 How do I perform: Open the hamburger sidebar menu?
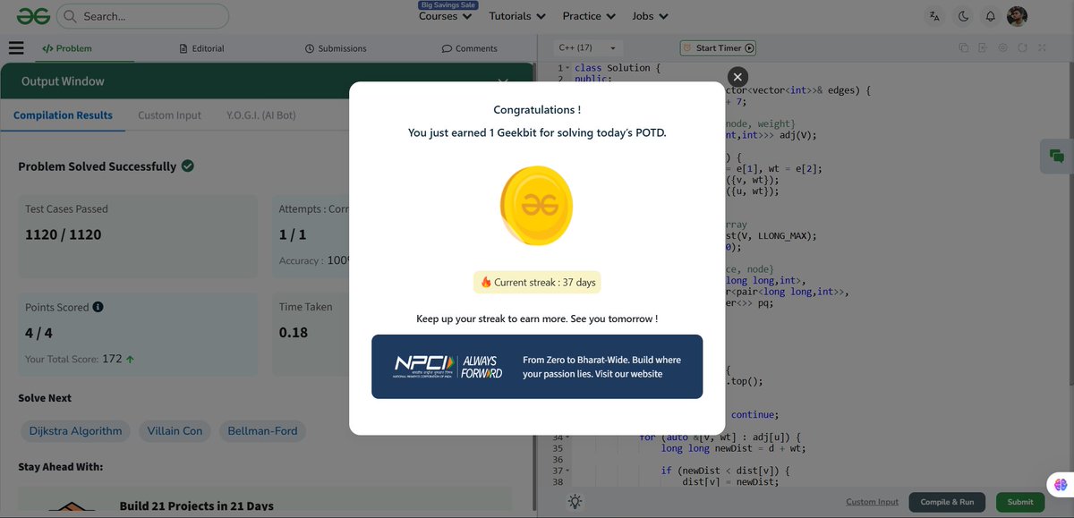[x=16, y=48]
